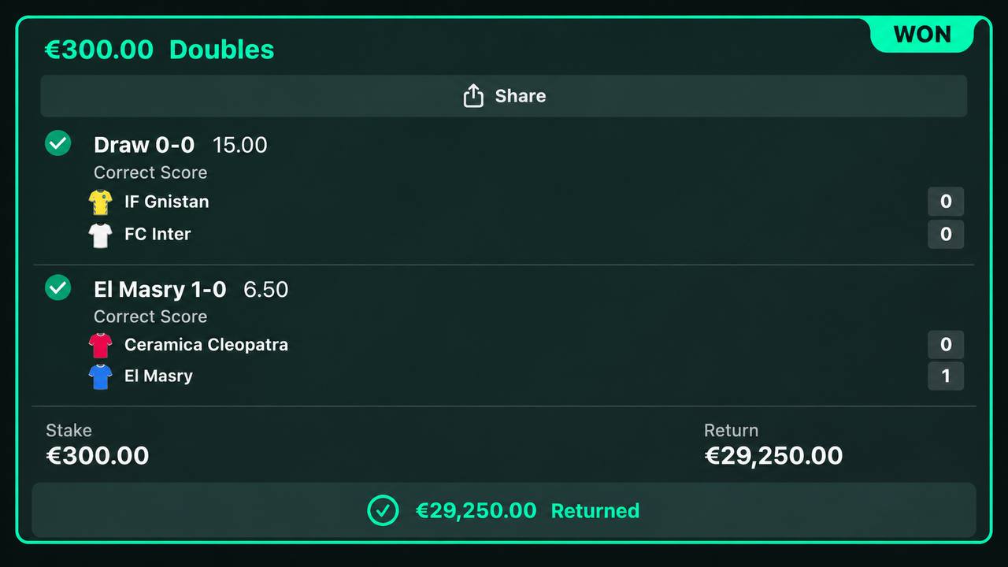Click FC Inter score box
Viewport: 1008px width, 567px height.
[946, 234]
